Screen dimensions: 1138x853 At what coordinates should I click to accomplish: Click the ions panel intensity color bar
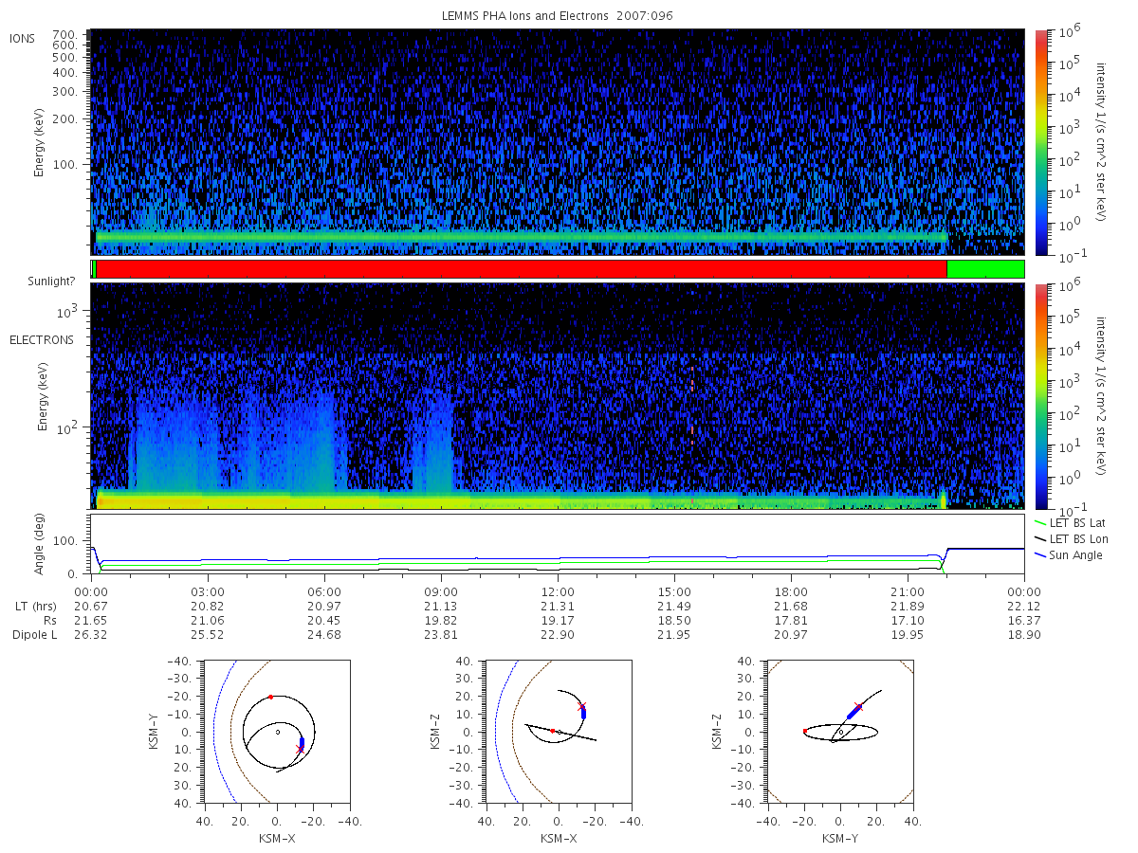pos(1040,142)
